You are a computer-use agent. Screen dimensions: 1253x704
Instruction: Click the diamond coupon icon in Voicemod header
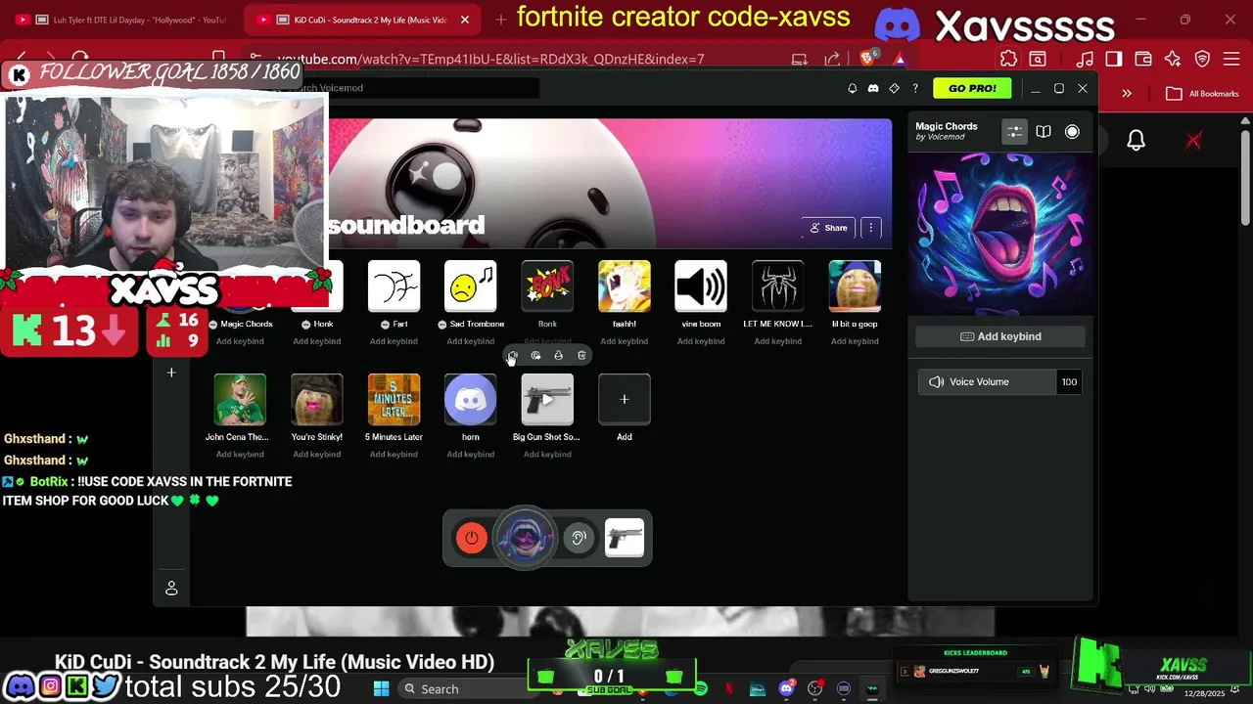[894, 88]
